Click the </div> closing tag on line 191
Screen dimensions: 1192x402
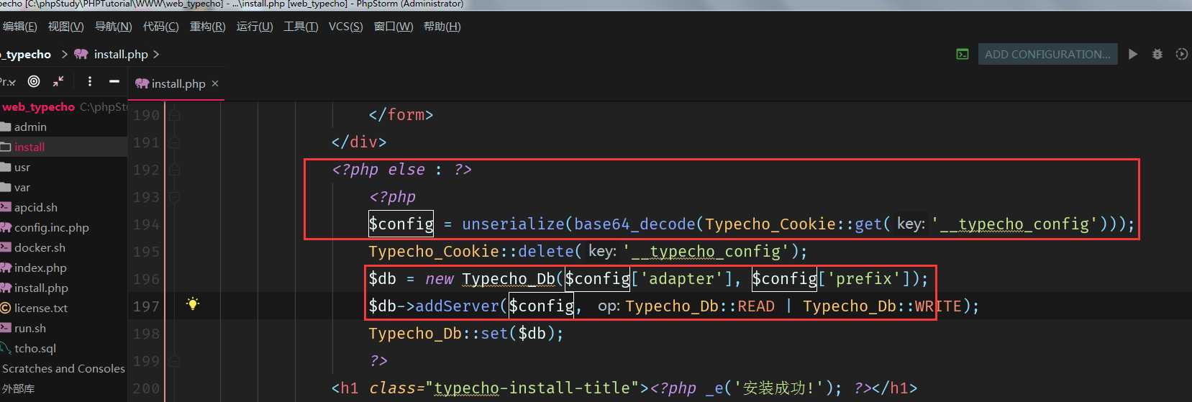coord(359,142)
